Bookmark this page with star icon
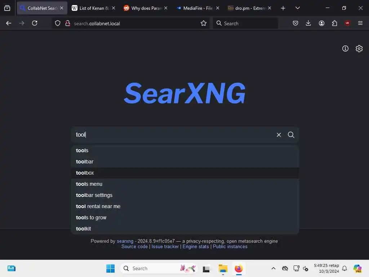369x277 pixels. point(204,23)
